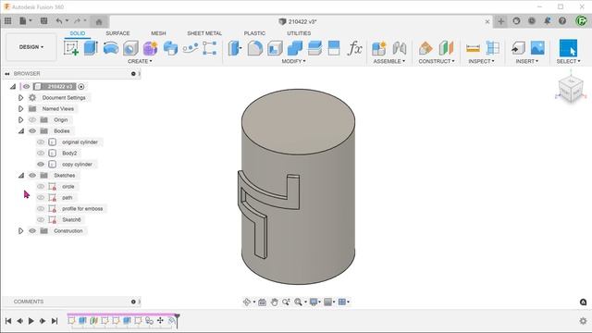This screenshot has width=592, height=333.
Task: Select the Hole tool
Action: (x=130, y=48)
